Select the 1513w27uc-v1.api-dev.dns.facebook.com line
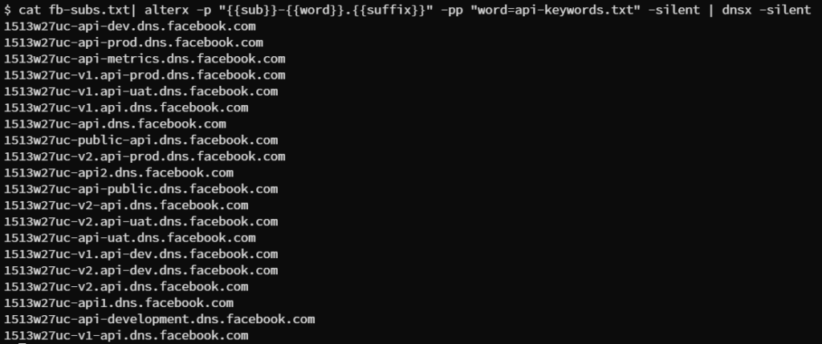 click(141, 254)
